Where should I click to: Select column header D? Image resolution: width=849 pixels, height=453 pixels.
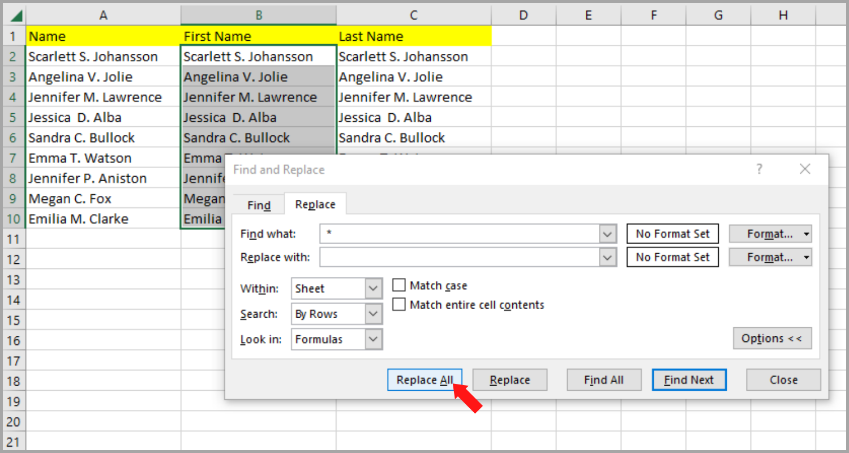[x=524, y=15]
